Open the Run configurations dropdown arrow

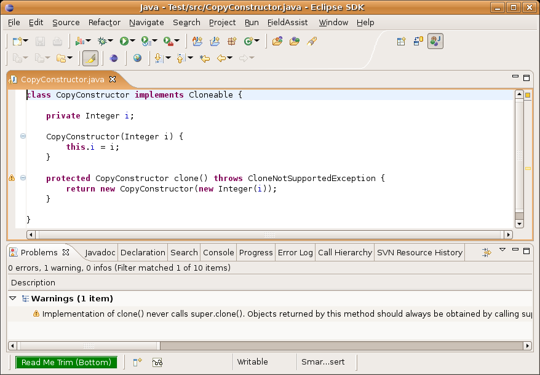click(x=133, y=41)
